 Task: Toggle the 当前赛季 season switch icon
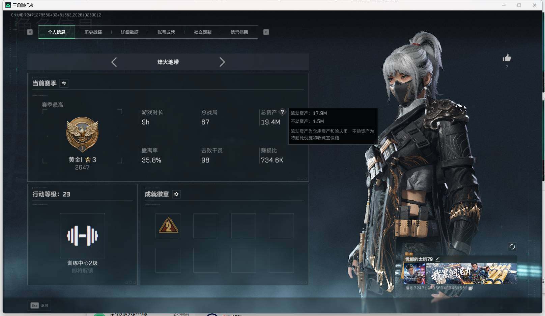pyautogui.click(x=64, y=83)
